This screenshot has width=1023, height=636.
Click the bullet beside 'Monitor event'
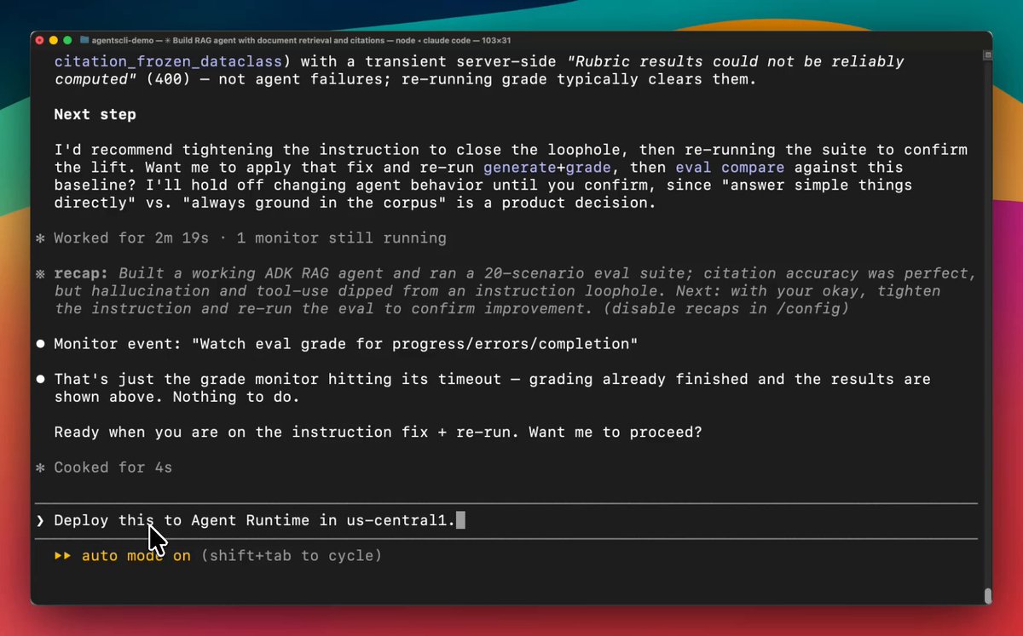pyautogui.click(x=40, y=344)
